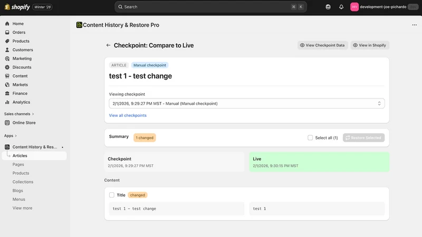Click the Finance bank icon
Viewport: 422px width, 237px height.
pyautogui.click(x=7, y=94)
